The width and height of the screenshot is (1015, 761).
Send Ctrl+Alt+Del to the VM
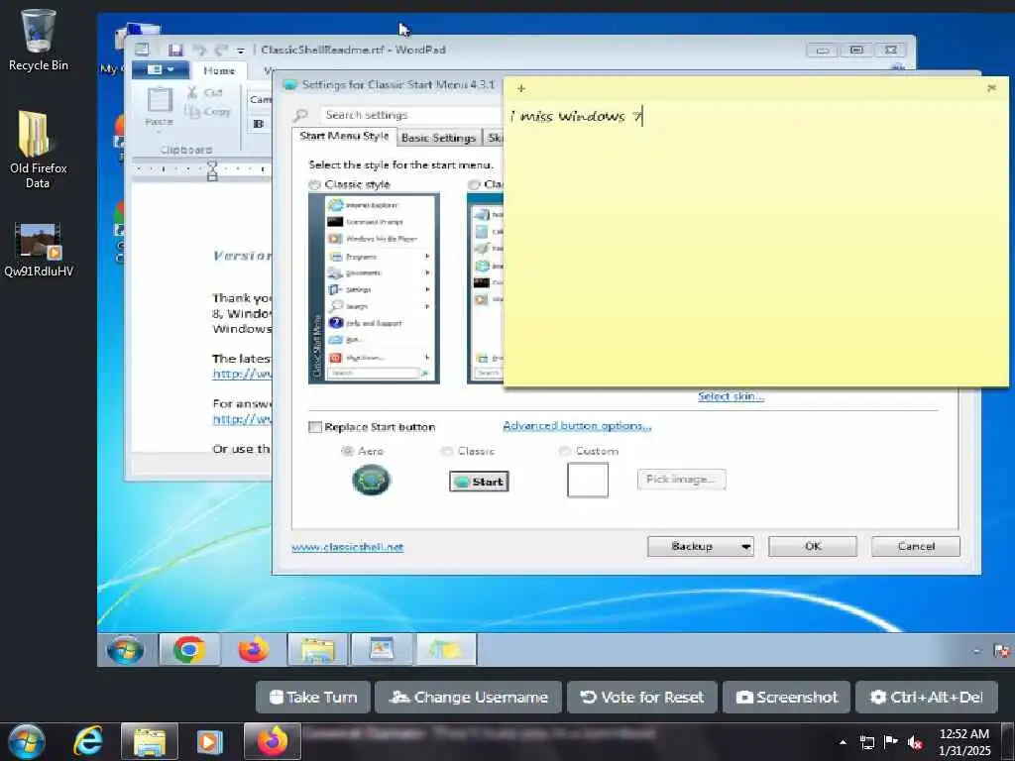pos(927,697)
